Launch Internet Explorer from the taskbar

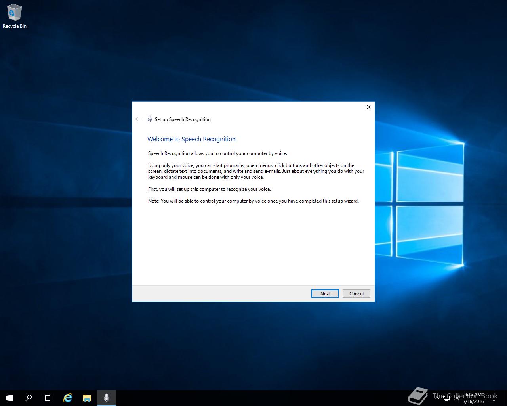pos(68,398)
